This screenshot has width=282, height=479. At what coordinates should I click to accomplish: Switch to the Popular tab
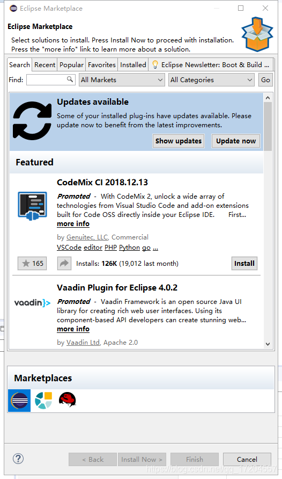point(71,65)
